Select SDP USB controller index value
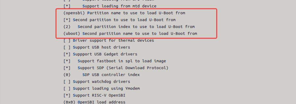Screen dimensions: 296x104 [102, 75]
